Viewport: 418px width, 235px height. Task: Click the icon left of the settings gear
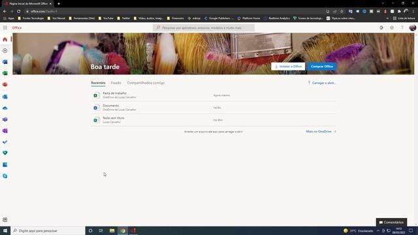tap(381, 27)
